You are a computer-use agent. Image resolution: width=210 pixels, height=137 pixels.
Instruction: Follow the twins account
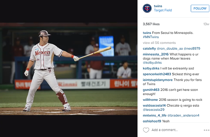tap(200, 8)
